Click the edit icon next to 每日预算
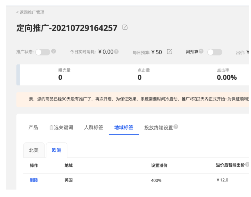Image resolution: width=251 pixels, height=197 pixels. tap(169, 52)
